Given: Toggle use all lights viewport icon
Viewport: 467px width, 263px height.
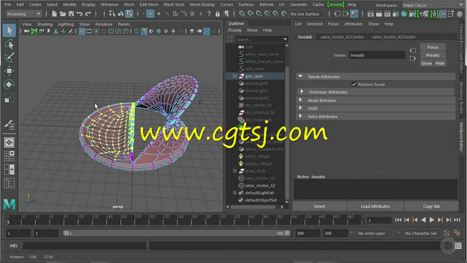Looking at the screenshot, I should tap(173, 31).
